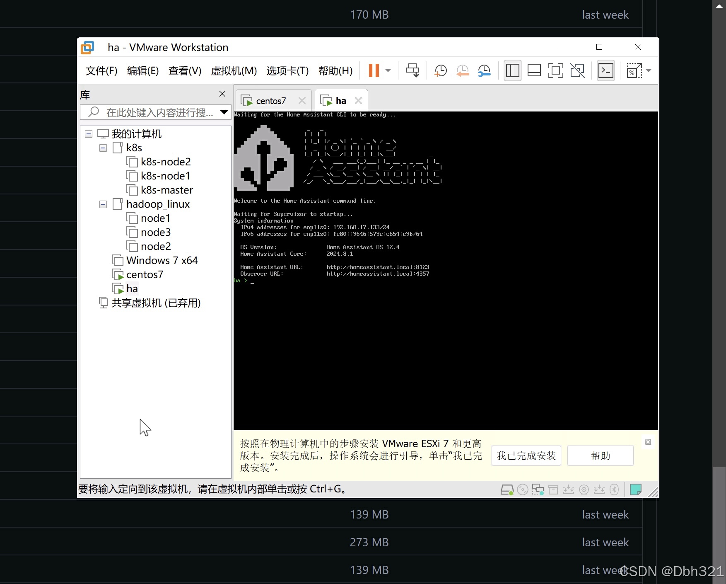The image size is (726, 584).
Task: Select k8s-node2 in the library
Action: (x=166, y=162)
